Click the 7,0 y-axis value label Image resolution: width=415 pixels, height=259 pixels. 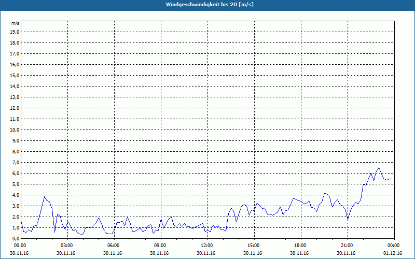16,163
